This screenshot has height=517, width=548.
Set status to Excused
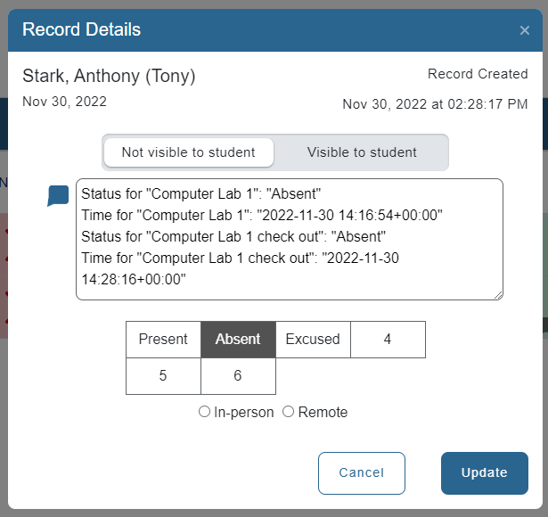[x=313, y=340]
